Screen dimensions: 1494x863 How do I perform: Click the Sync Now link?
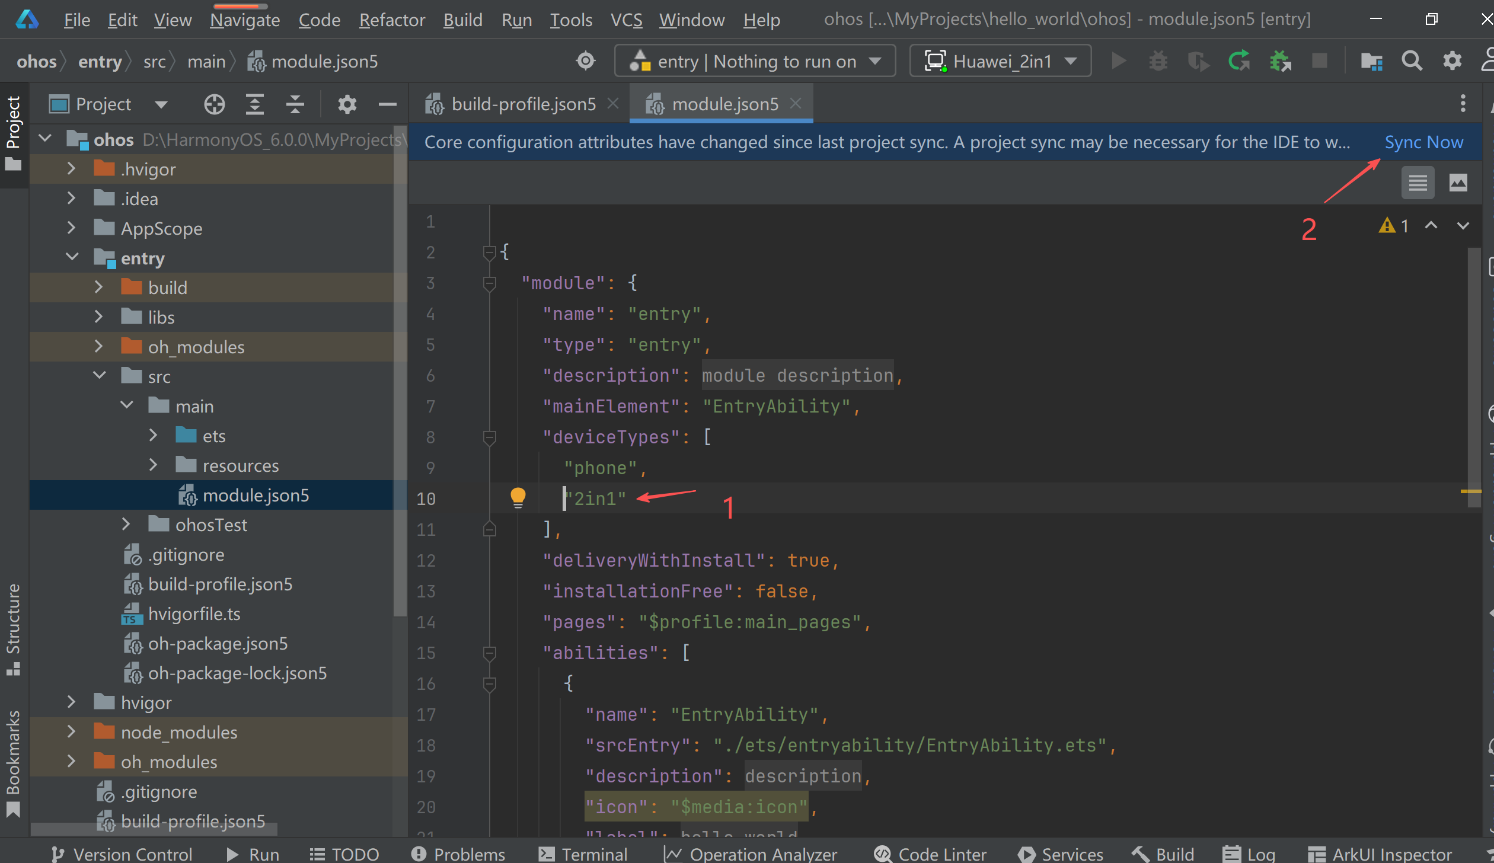[1423, 142]
